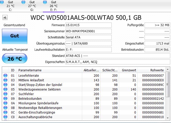The width and height of the screenshot is (171, 123).
Task: Click threshold value 140 in Grenzwert column
Action: pyautogui.click(x=133, y=90)
